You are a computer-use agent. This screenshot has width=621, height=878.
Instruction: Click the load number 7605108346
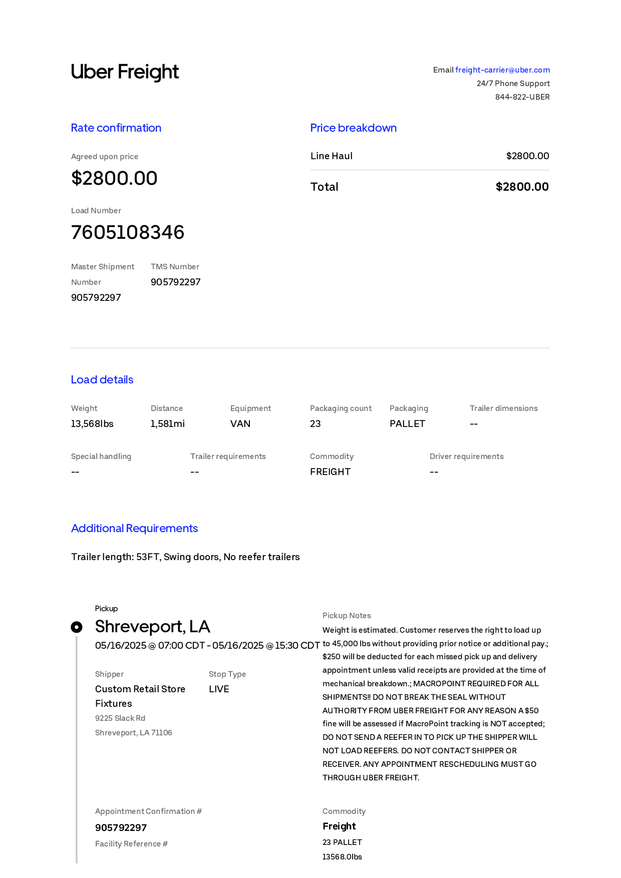coord(128,232)
